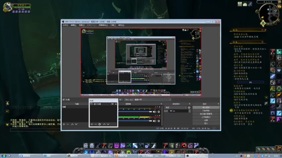The width and height of the screenshot is (282, 158).
Task: Remove selected scene with minus icon
Action: click(68, 124)
